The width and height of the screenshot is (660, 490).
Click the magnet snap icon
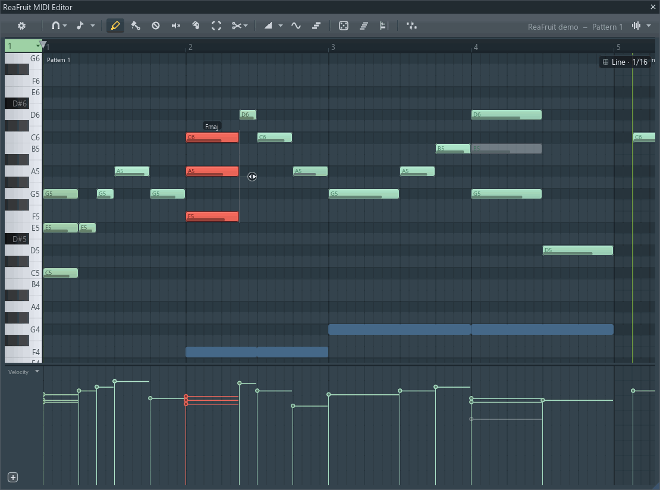click(55, 26)
